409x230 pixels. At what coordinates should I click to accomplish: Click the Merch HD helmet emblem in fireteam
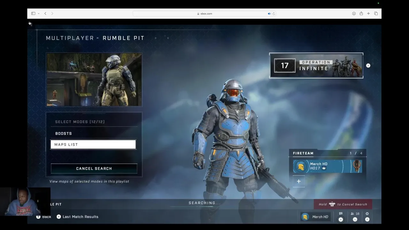(301, 166)
